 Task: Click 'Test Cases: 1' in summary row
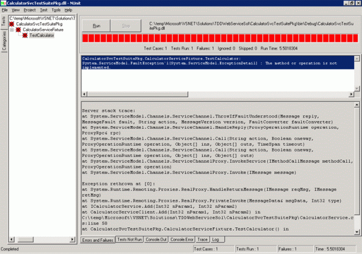pos(155,48)
